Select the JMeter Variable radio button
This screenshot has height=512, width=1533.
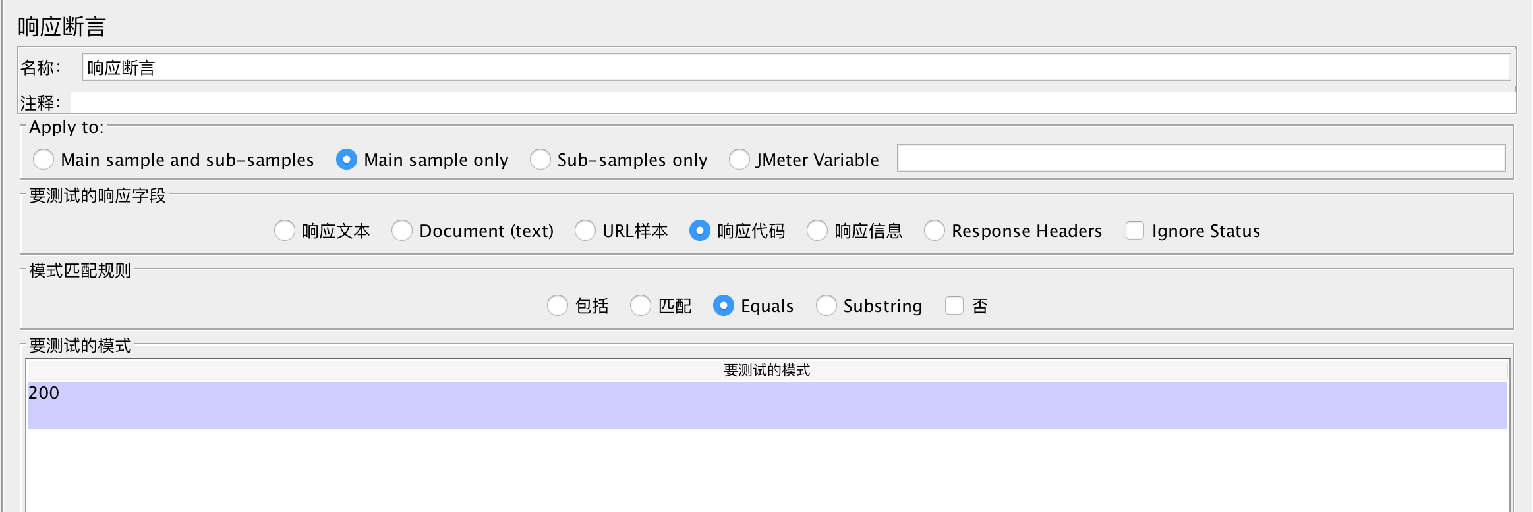pyautogui.click(x=739, y=159)
